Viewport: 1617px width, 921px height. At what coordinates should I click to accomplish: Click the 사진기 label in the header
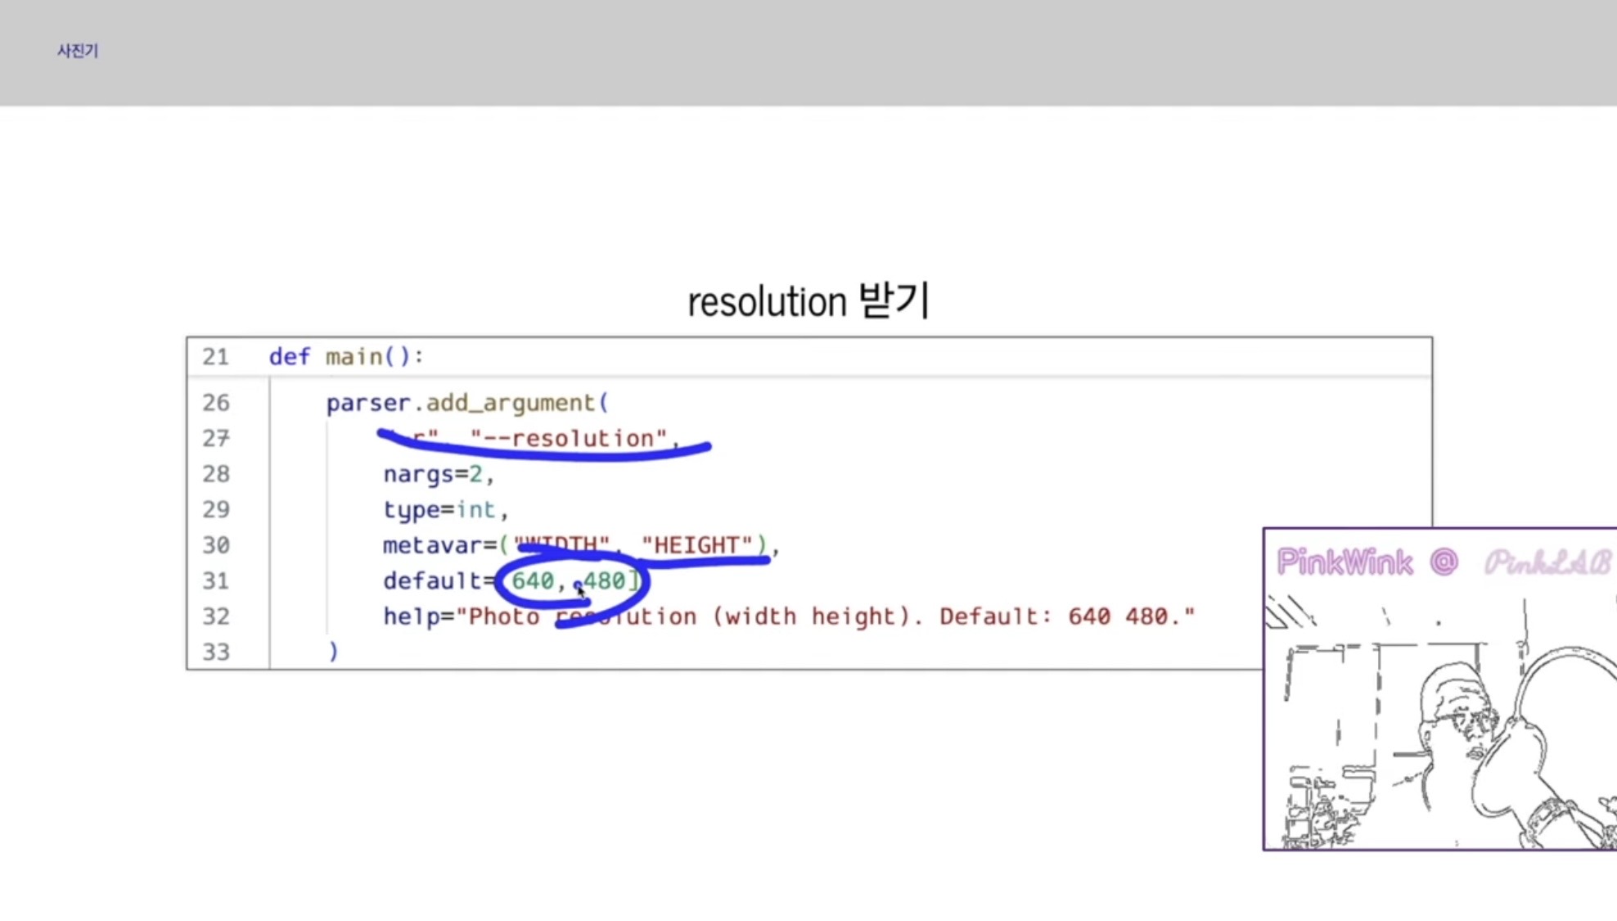(78, 51)
